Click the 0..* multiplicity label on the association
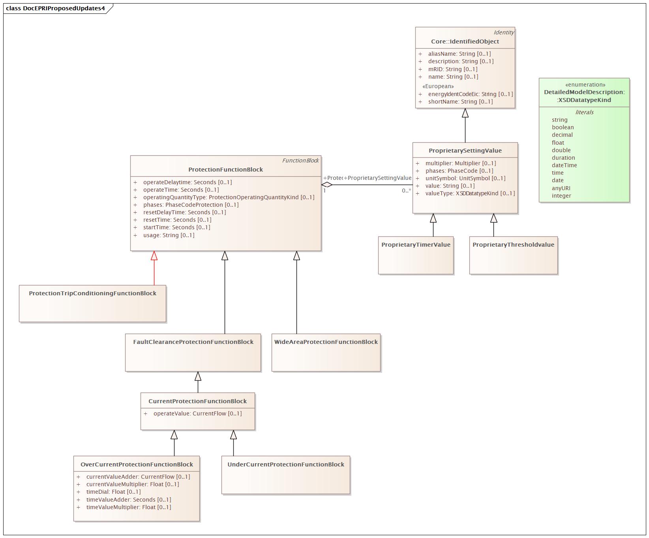Screen dimensions: 649x538 (x=407, y=191)
